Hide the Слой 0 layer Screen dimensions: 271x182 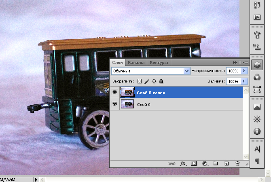114,104
